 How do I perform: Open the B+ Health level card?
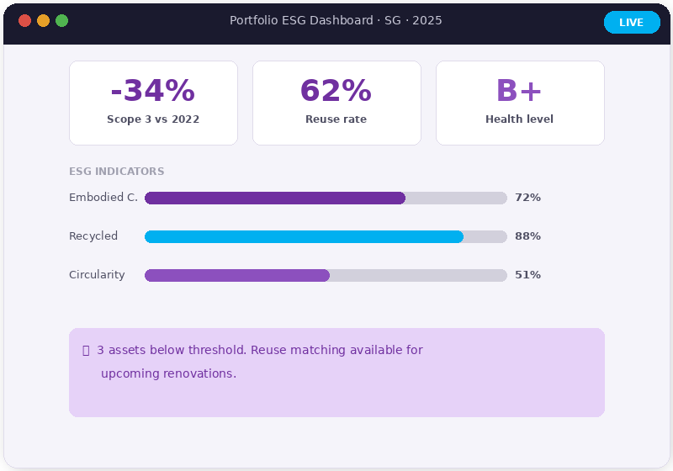click(520, 103)
